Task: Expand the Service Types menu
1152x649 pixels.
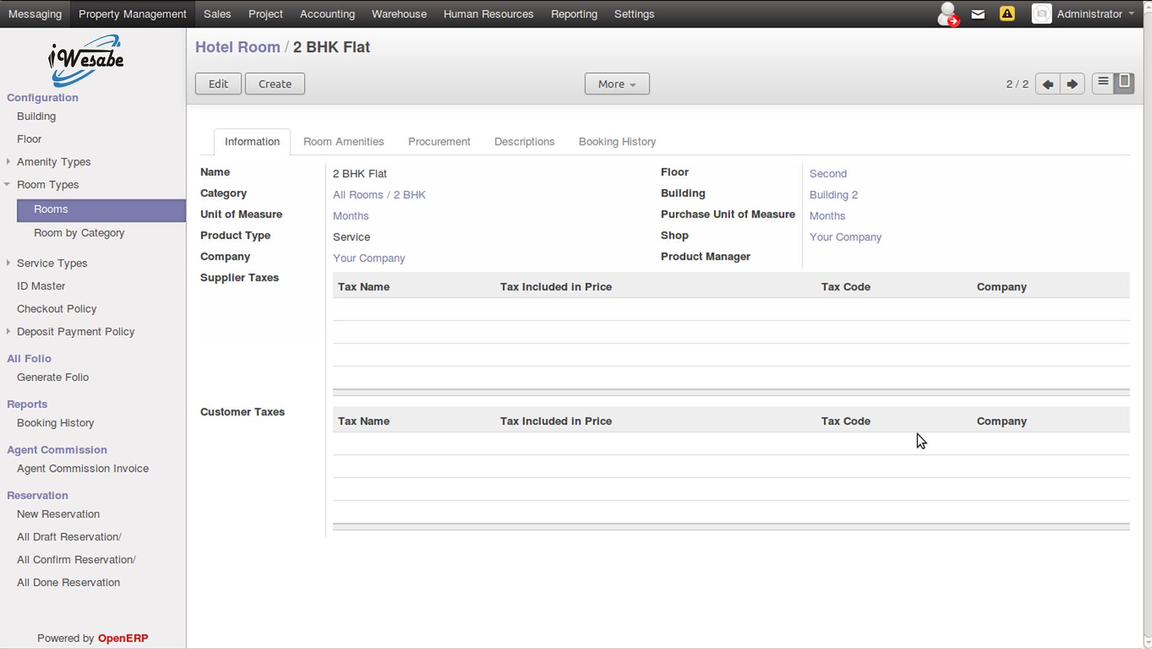Action: [52, 263]
